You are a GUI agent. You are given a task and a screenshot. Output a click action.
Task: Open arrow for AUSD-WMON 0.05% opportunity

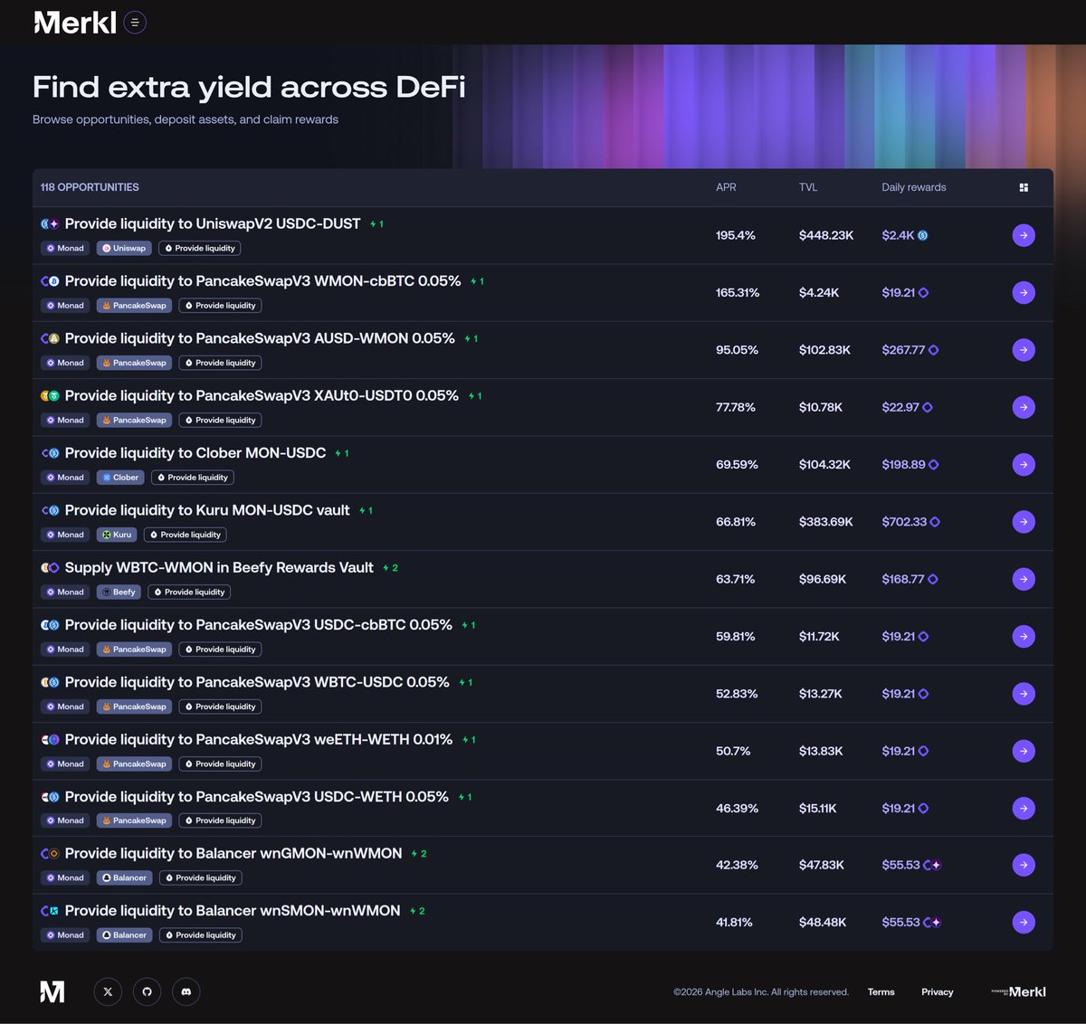(x=1024, y=350)
